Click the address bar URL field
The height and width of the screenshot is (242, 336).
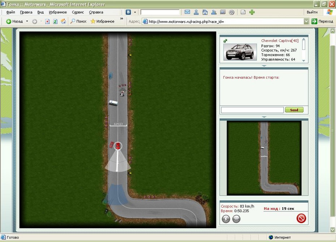[225, 21]
